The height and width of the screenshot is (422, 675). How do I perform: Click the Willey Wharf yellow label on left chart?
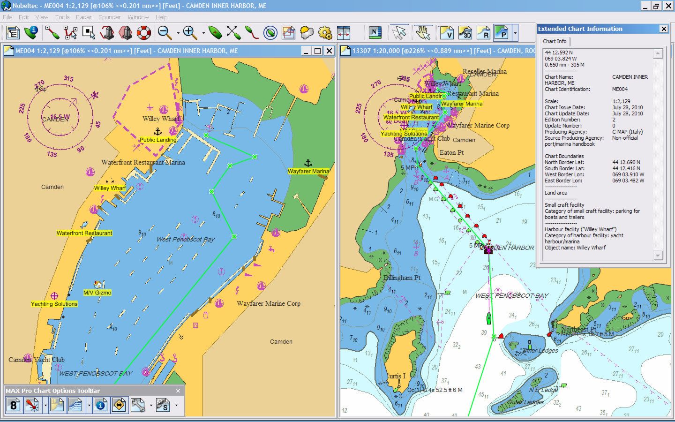110,188
